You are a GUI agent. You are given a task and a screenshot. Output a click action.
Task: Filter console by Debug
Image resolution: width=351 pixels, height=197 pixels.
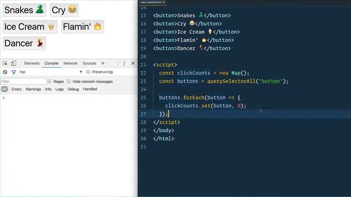point(73,89)
